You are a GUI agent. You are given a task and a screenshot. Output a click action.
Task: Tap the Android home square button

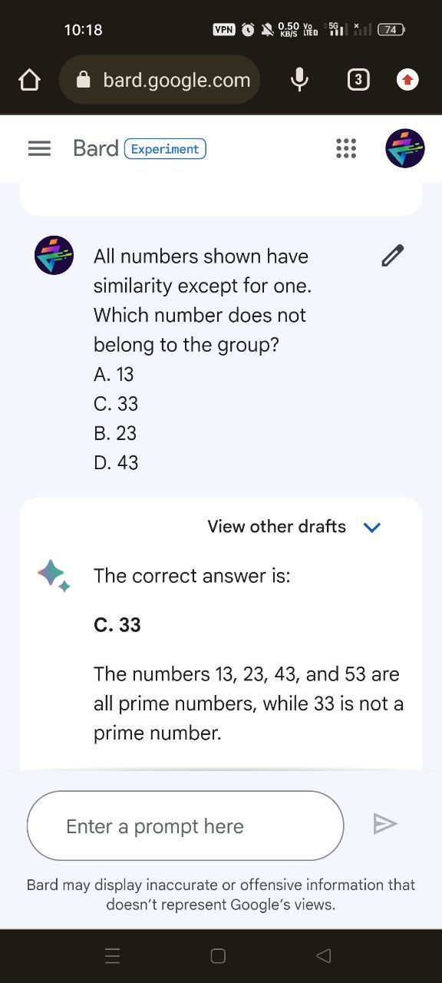(218, 955)
